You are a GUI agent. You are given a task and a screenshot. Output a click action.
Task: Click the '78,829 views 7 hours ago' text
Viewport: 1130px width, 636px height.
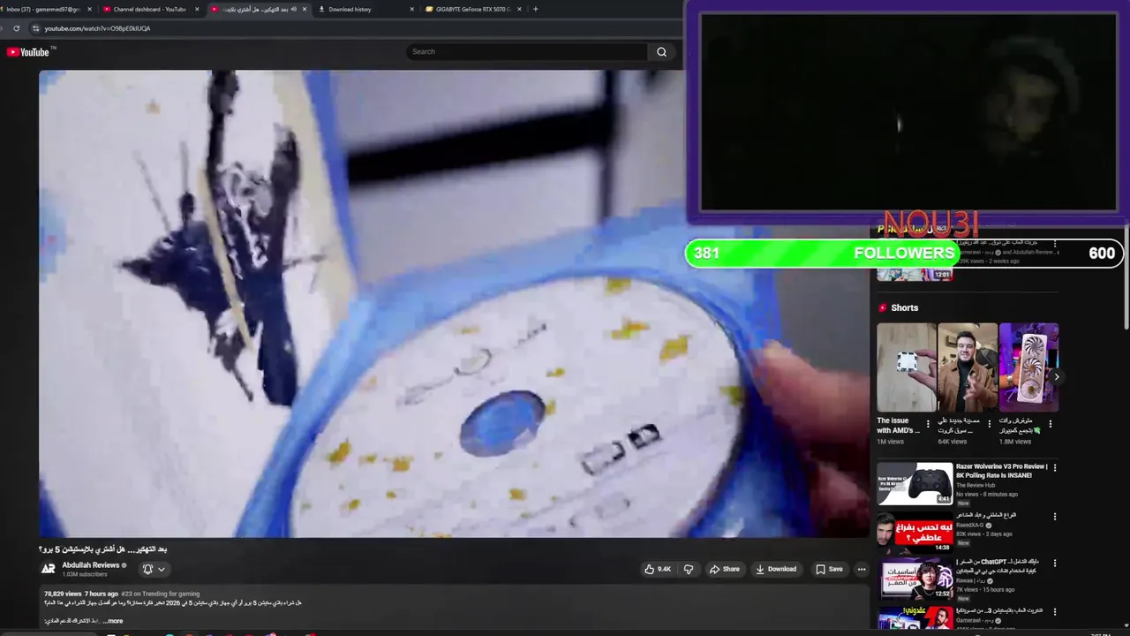81,594
